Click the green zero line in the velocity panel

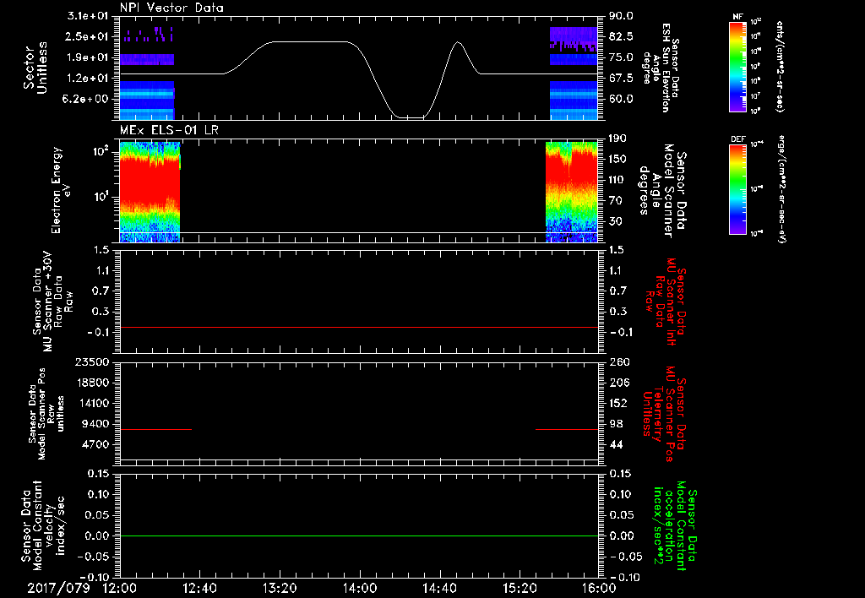[359, 535]
